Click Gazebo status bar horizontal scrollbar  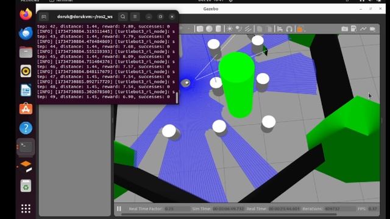coord(229,214)
